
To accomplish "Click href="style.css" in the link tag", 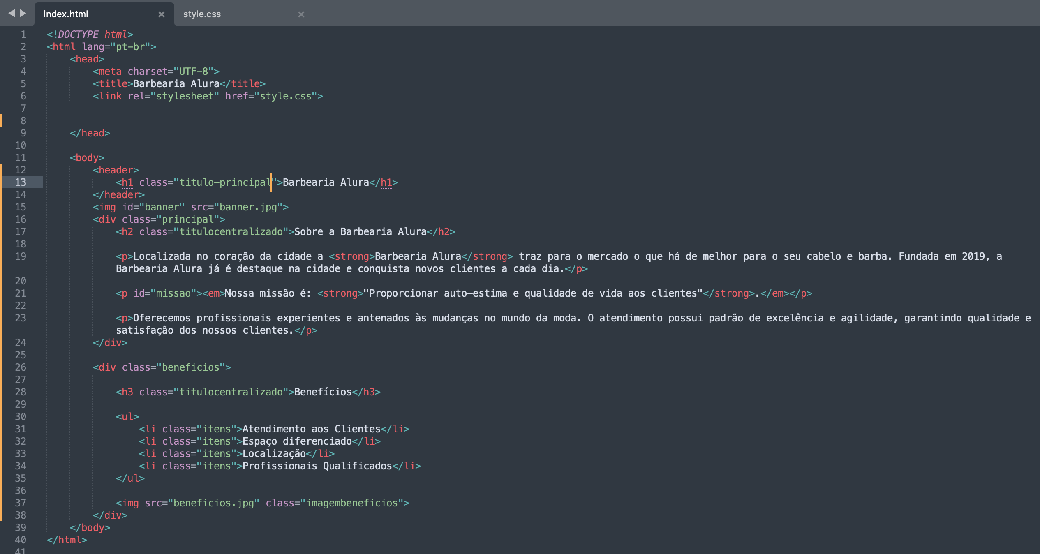I will click(x=271, y=96).
